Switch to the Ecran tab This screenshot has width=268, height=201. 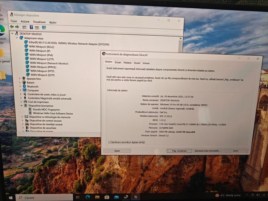[118, 62]
